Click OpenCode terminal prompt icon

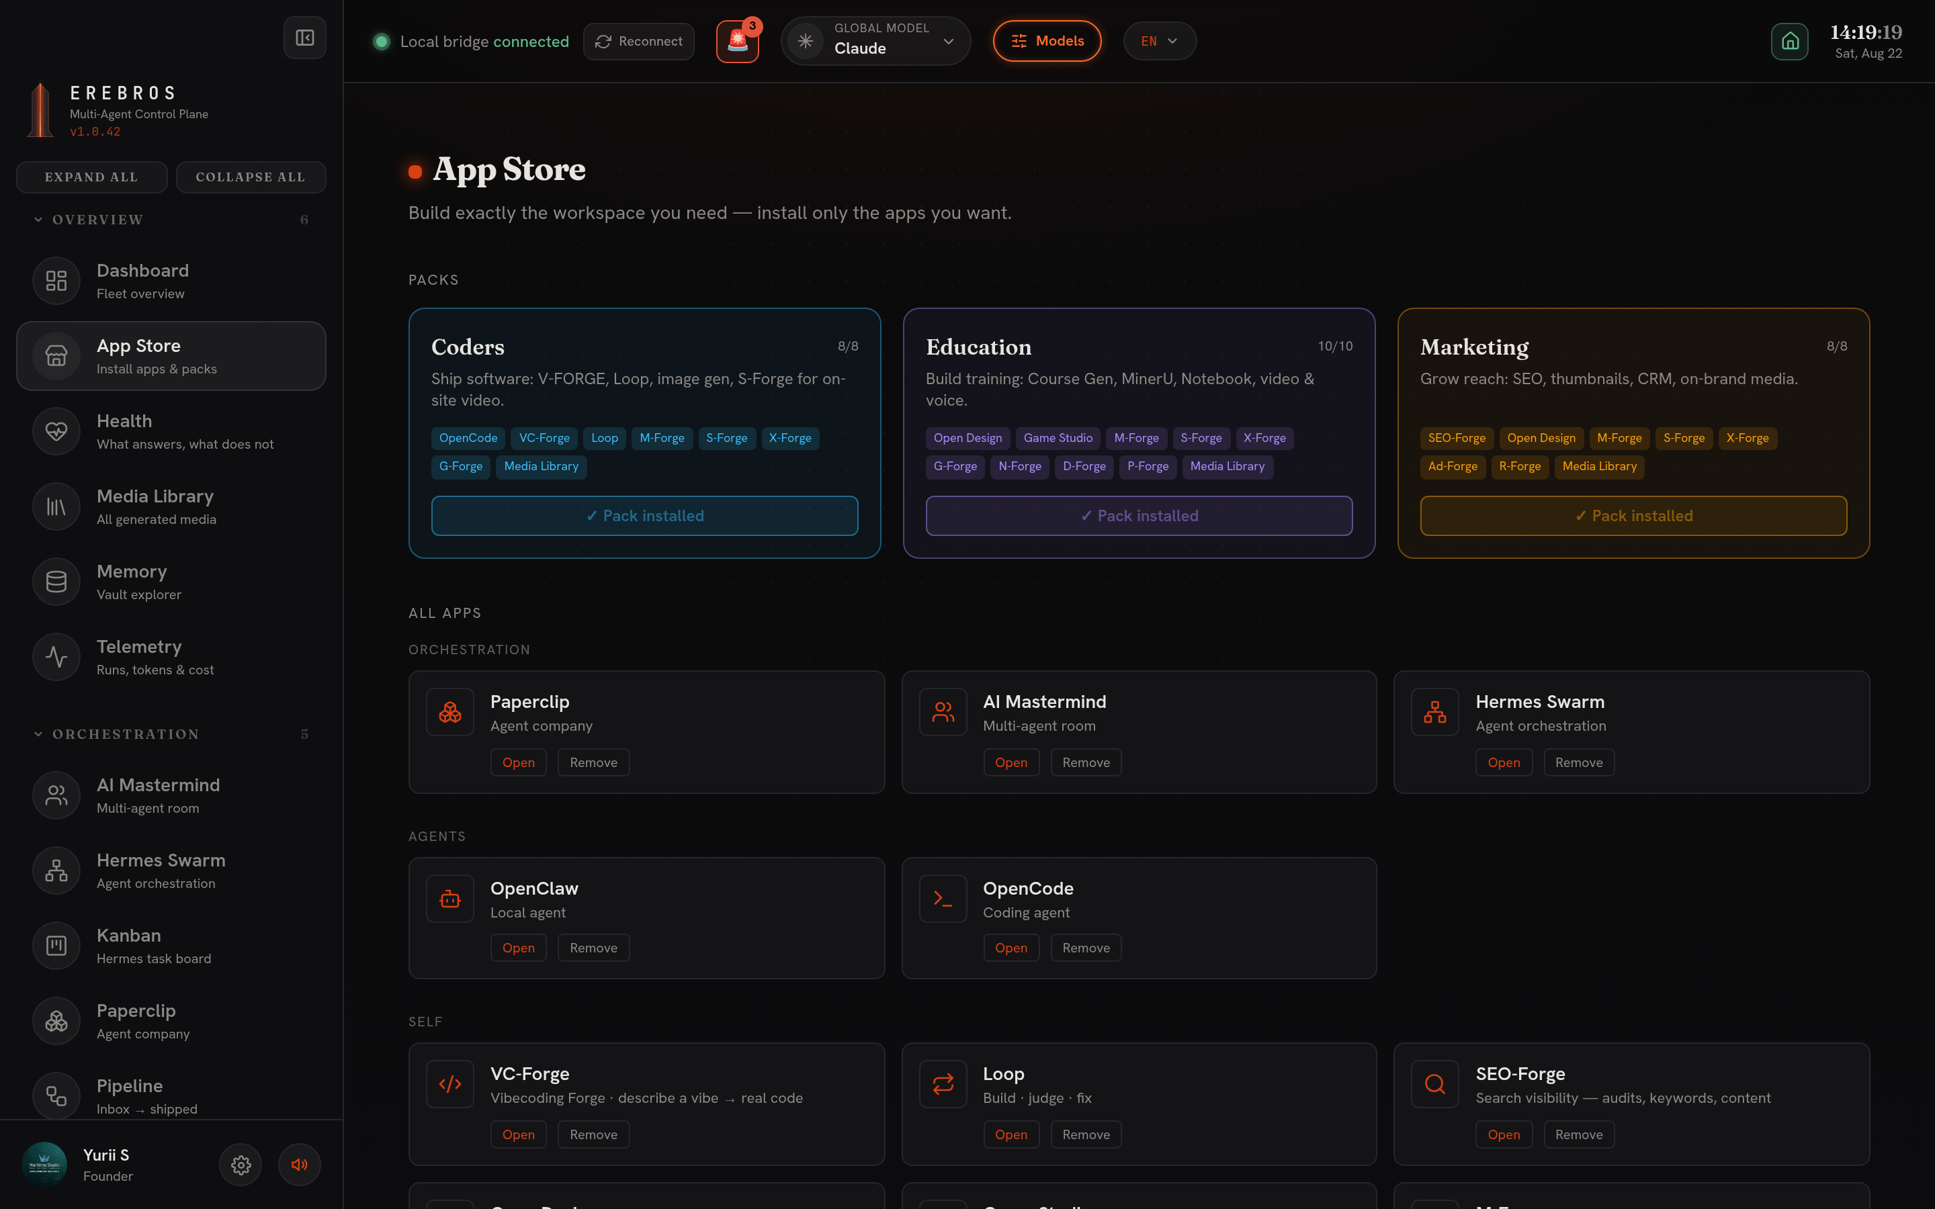[943, 899]
